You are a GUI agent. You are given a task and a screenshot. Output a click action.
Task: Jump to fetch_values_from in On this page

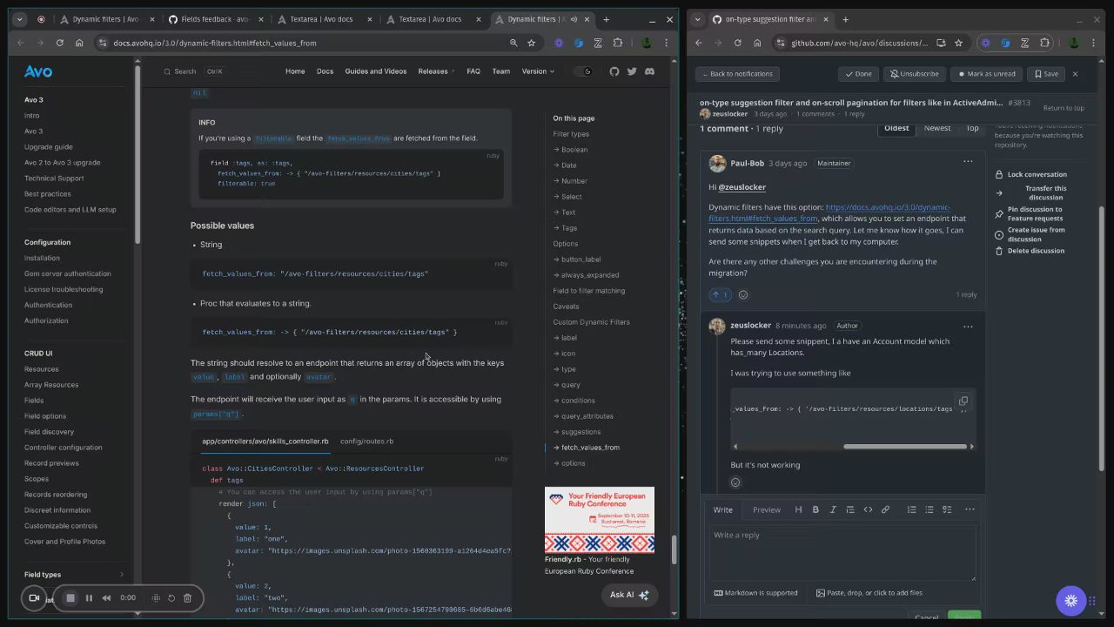590,448
